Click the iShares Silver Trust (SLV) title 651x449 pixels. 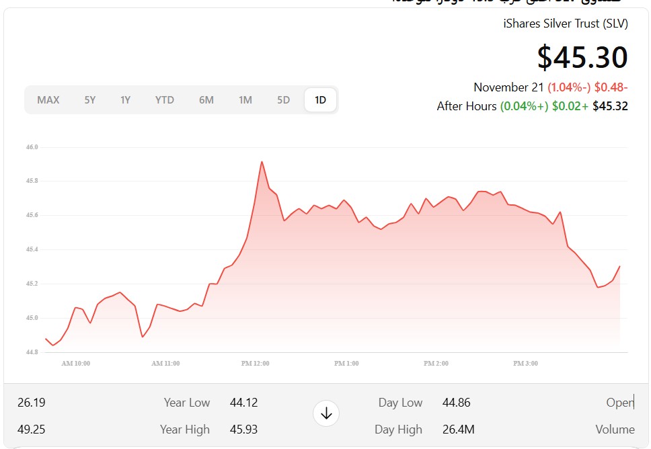(x=566, y=24)
